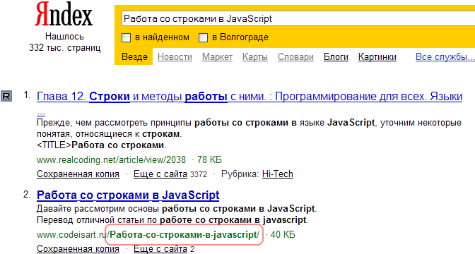475x254 pixels.
Task: Switch to the 'Новости' tab
Action: [x=175, y=57]
